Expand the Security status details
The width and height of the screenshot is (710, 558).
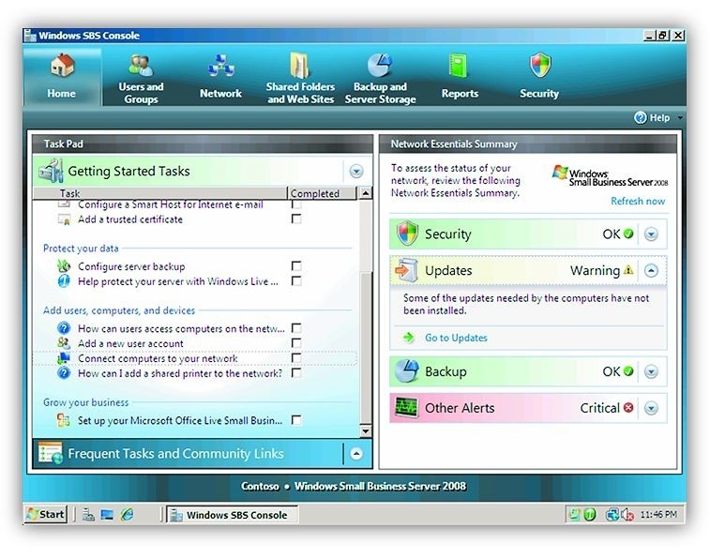point(651,234)
